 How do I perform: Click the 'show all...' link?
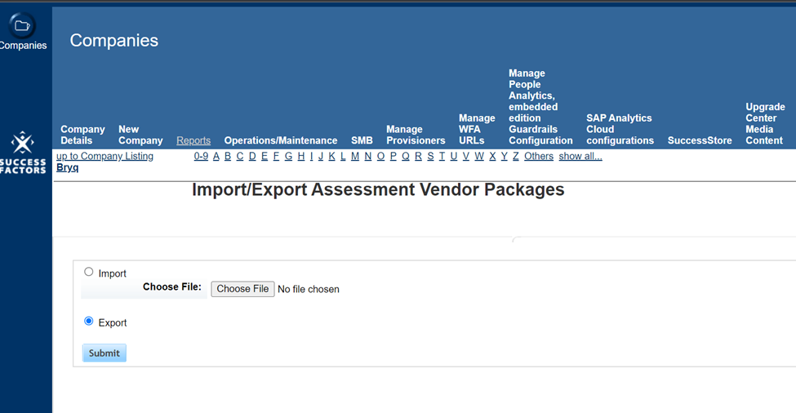point(580,156)
